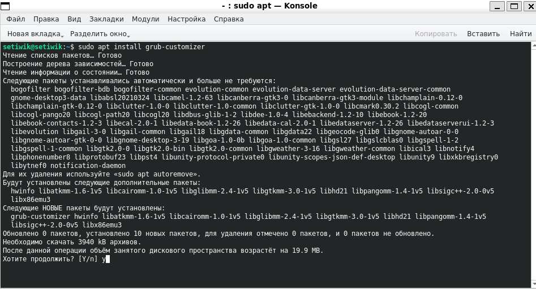Maximize the Konsole window
The image size is (536, 289).
tap(514, 6)
